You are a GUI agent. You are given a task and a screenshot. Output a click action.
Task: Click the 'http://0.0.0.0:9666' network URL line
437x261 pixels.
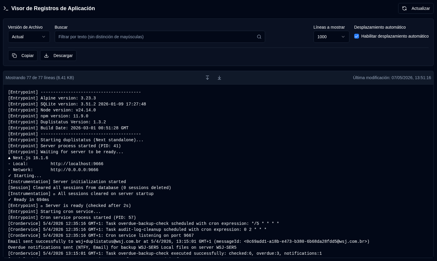[53, 170]
